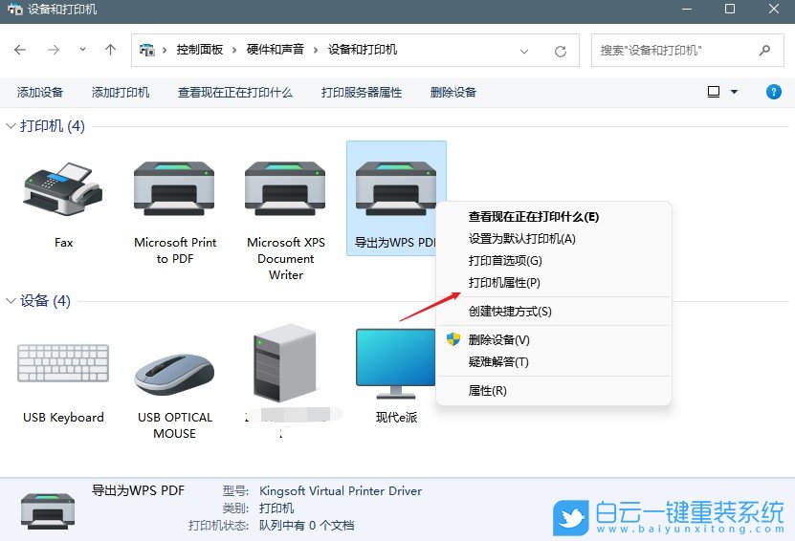Click the 设备和打印机 breadcrumb
Viewport: 795px width, 541px height.
click(363, 50)
